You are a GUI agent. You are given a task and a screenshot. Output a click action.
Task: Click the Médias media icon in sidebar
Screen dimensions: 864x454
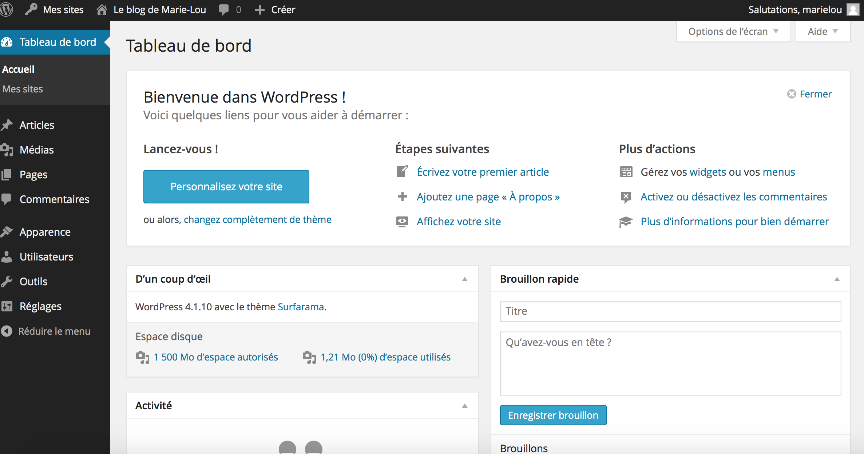click(x=7, y=150)
